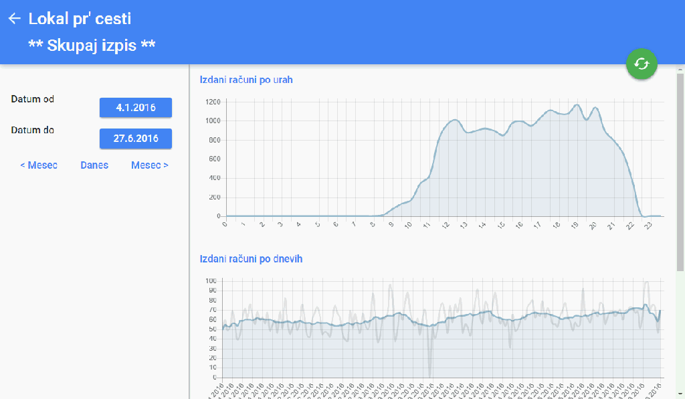Click the hour 22 label on hourly x-axis
Image resolution: width=685 pixels, height=399 pixels.
click(x=628, y=226)
